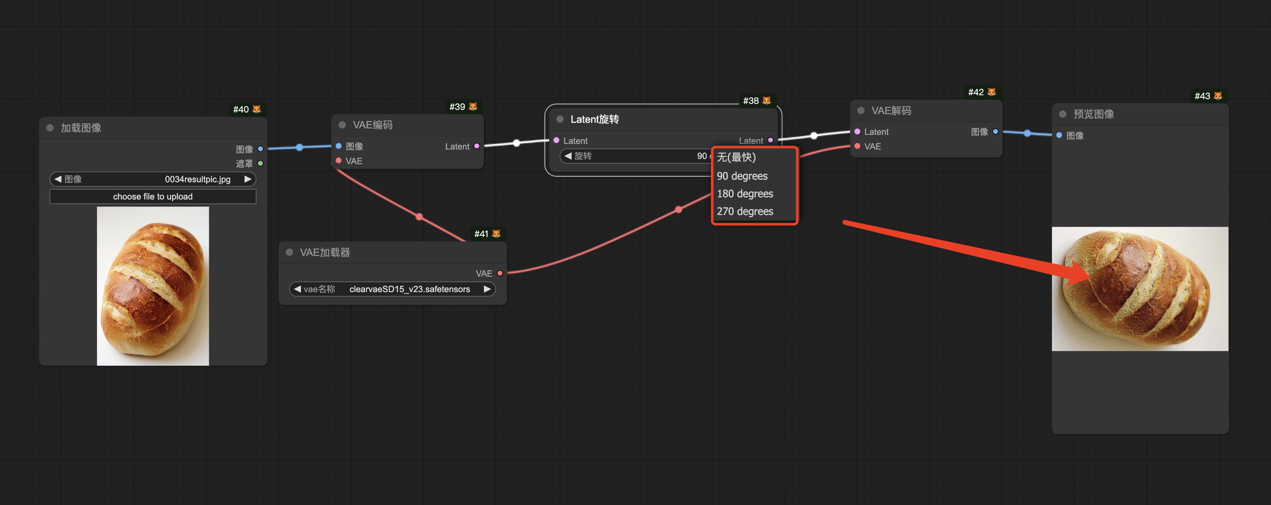Screen dimensions: 1271x505
Task: Click the VAE output dot on the VAE加载器 node
Action: click(x=500, y=273)
